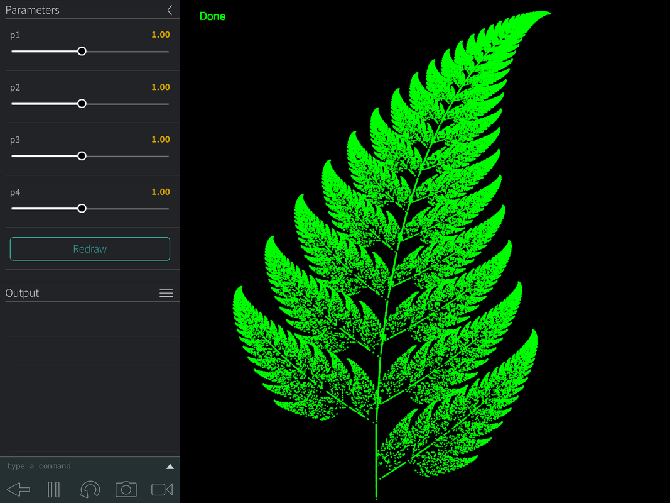Click the p1 slider handle

pyautogui.click(x=82, y=52)
